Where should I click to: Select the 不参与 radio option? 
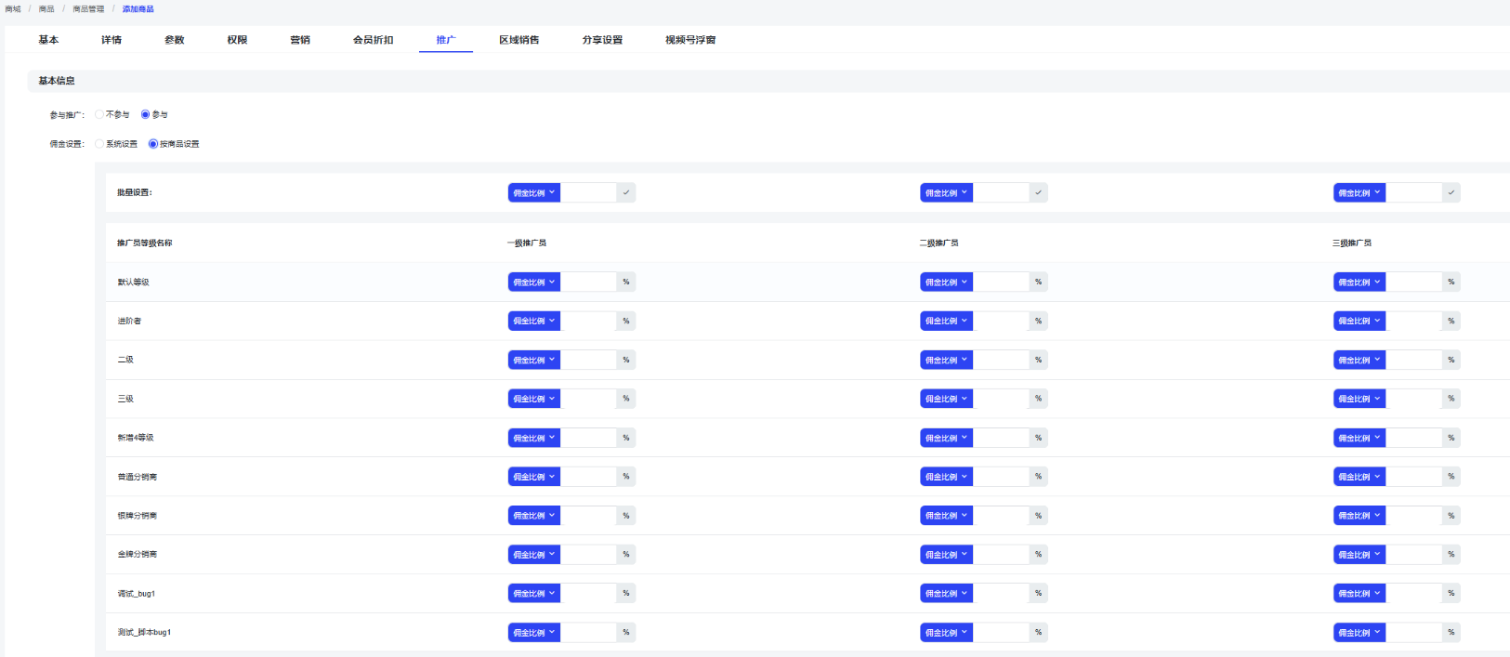99,114
